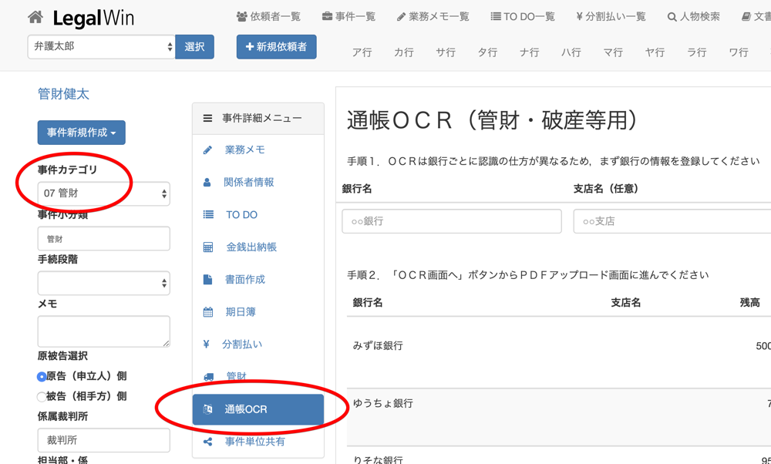Click the 新規依頼者 button

point(276,47)
